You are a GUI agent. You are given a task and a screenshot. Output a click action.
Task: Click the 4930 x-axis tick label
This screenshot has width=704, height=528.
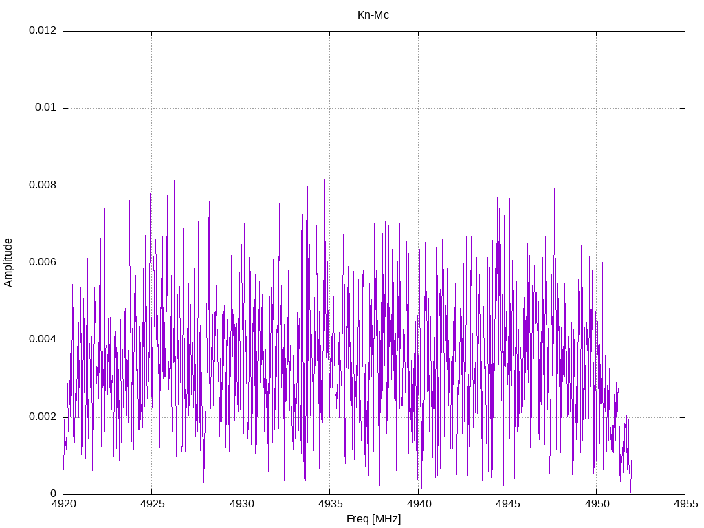coord(241,504)
